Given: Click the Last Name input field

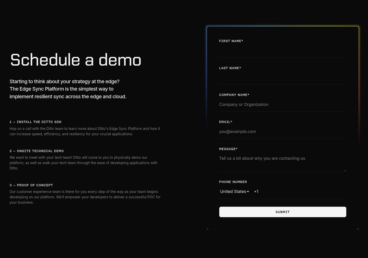Looking at the screenshot, I should tap(282, 79).
